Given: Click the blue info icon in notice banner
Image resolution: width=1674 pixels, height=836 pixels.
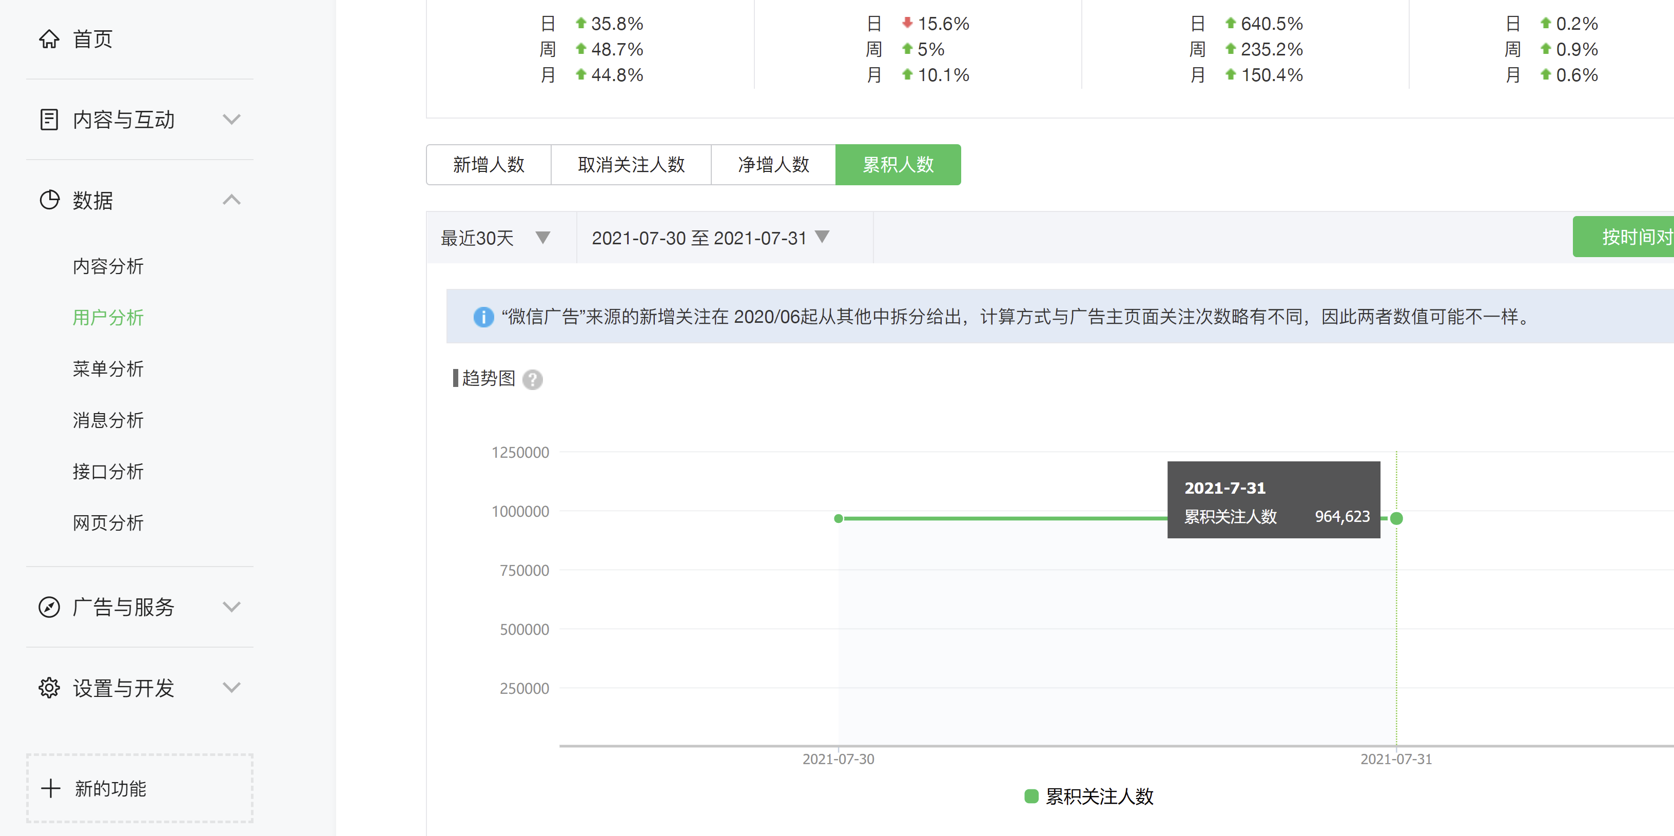Looking at the screenshot, I should click(x=483, y=317).
